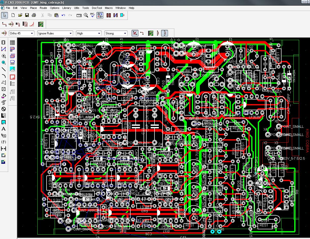This screenshot has height=239, width=310.
Task: Activate the Place Dimension tool
Action: point(4,149)
